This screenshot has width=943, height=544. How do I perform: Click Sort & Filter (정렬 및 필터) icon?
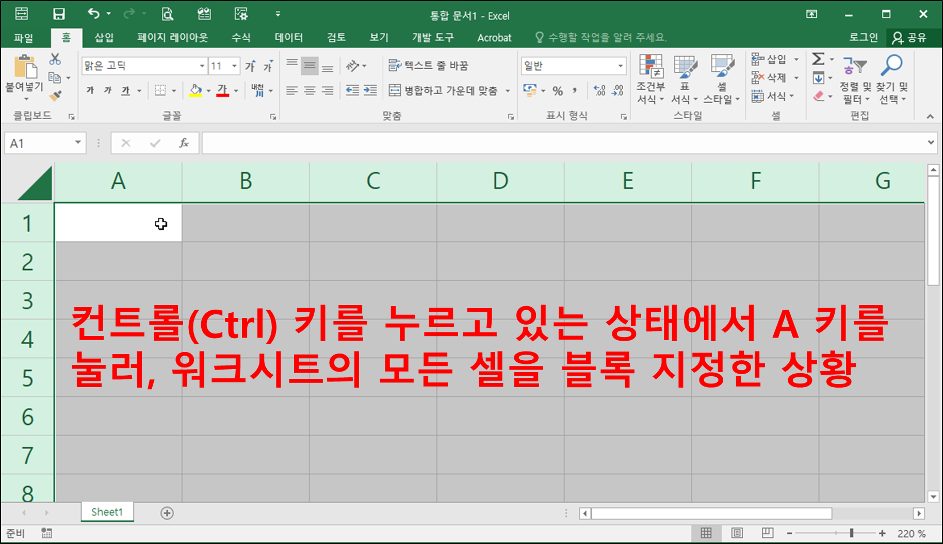(x=855, y=79)
